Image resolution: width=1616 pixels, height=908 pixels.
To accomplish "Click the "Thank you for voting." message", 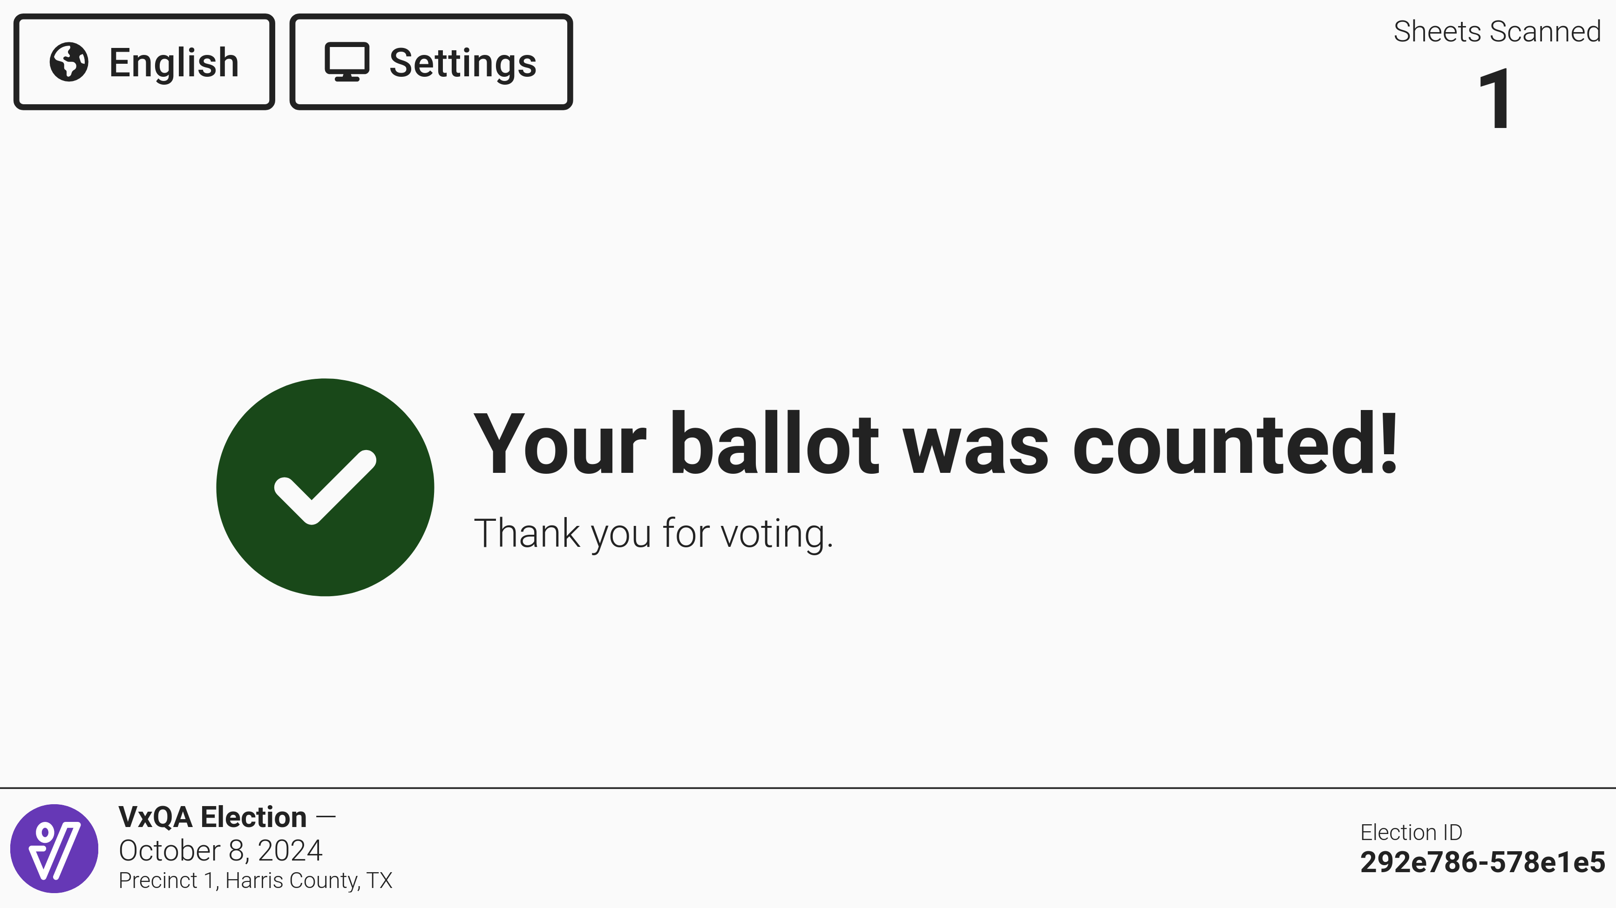I will point(653,534).
